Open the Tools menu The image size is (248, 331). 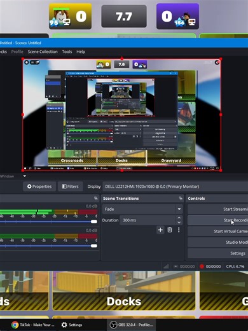tap(67, 52)
